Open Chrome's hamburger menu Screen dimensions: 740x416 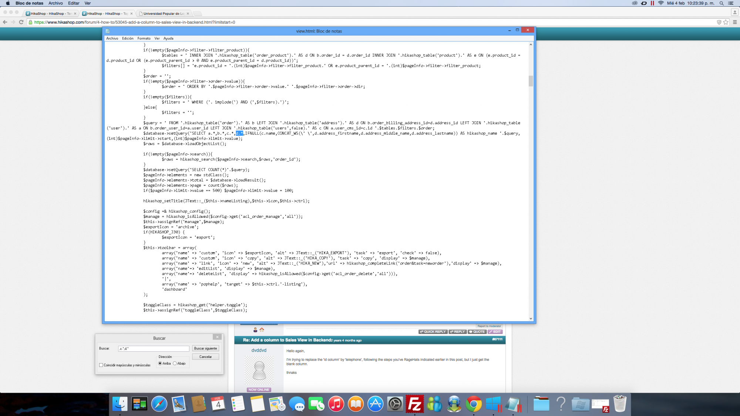pos(735,22)
